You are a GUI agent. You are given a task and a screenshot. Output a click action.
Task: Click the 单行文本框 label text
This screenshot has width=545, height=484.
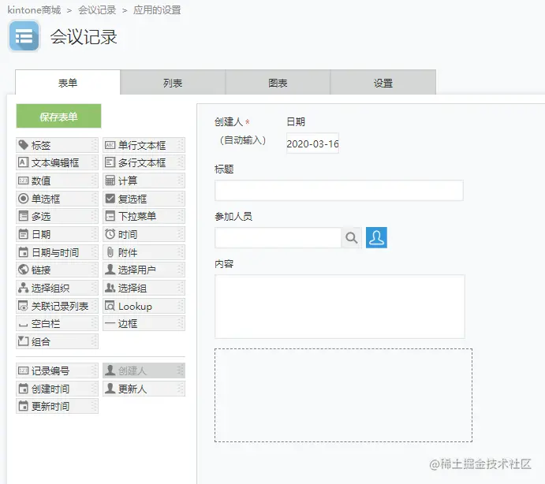(x=142, y=145)
